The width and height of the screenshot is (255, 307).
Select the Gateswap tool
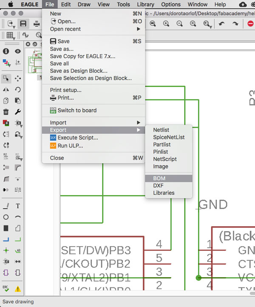click(x=6, y=145)
